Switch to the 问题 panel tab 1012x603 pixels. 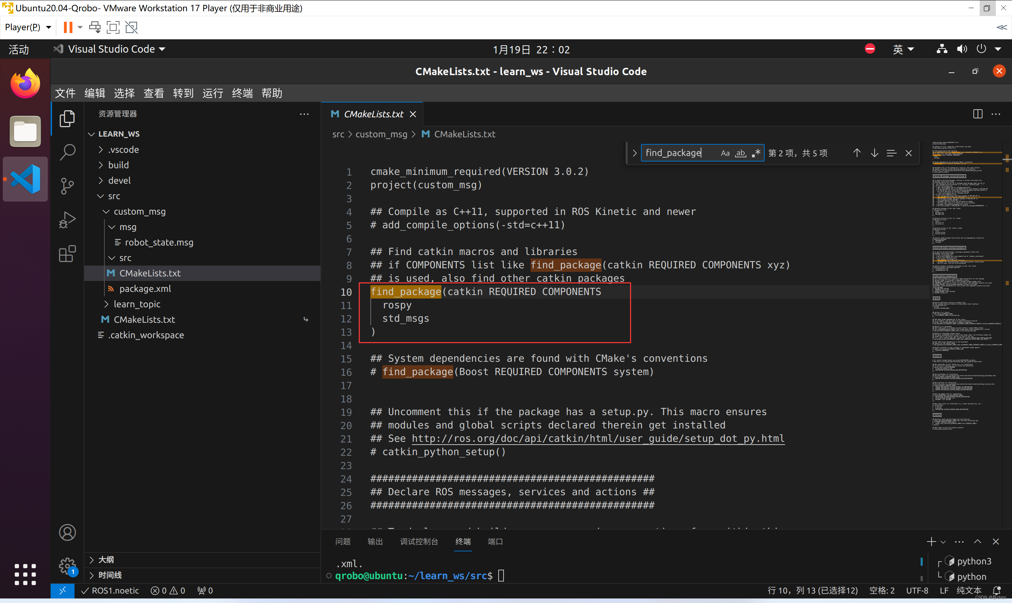tap(343, 542)
